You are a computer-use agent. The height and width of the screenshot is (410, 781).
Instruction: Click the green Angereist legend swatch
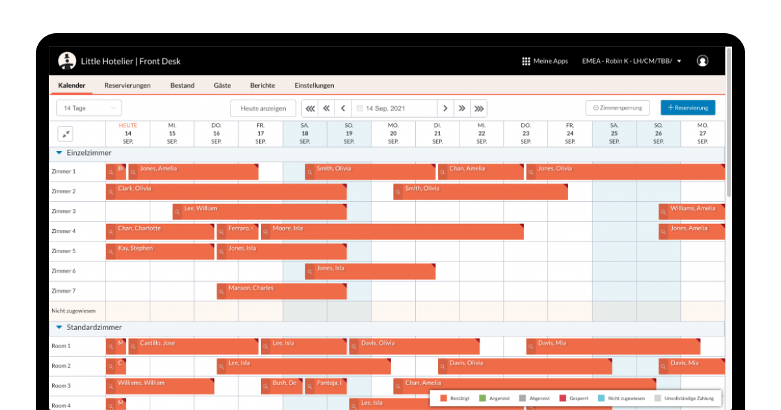coord(482,398)
